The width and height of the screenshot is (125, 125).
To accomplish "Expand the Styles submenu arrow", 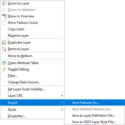I will 62,110.
